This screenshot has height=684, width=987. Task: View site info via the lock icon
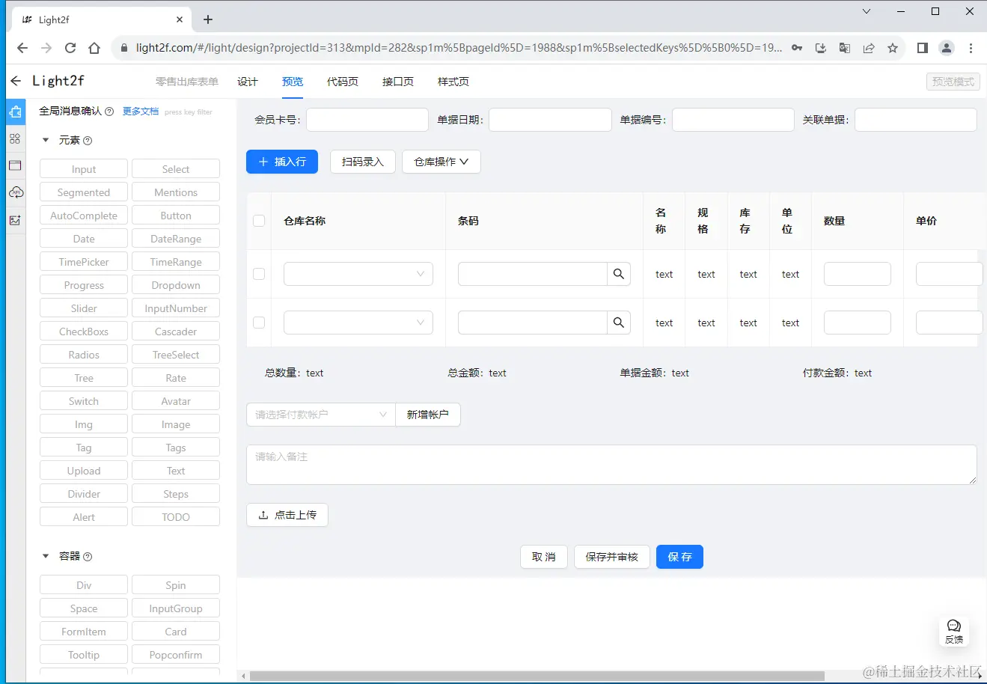pyautogui.click(x=124, y=48)
